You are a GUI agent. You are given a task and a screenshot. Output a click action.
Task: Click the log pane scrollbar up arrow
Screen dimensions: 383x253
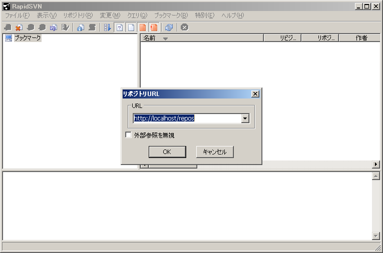pos(375,176)
